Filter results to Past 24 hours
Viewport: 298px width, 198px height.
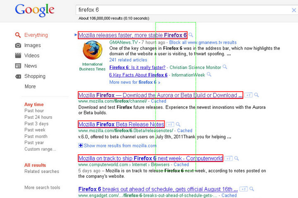38,117
